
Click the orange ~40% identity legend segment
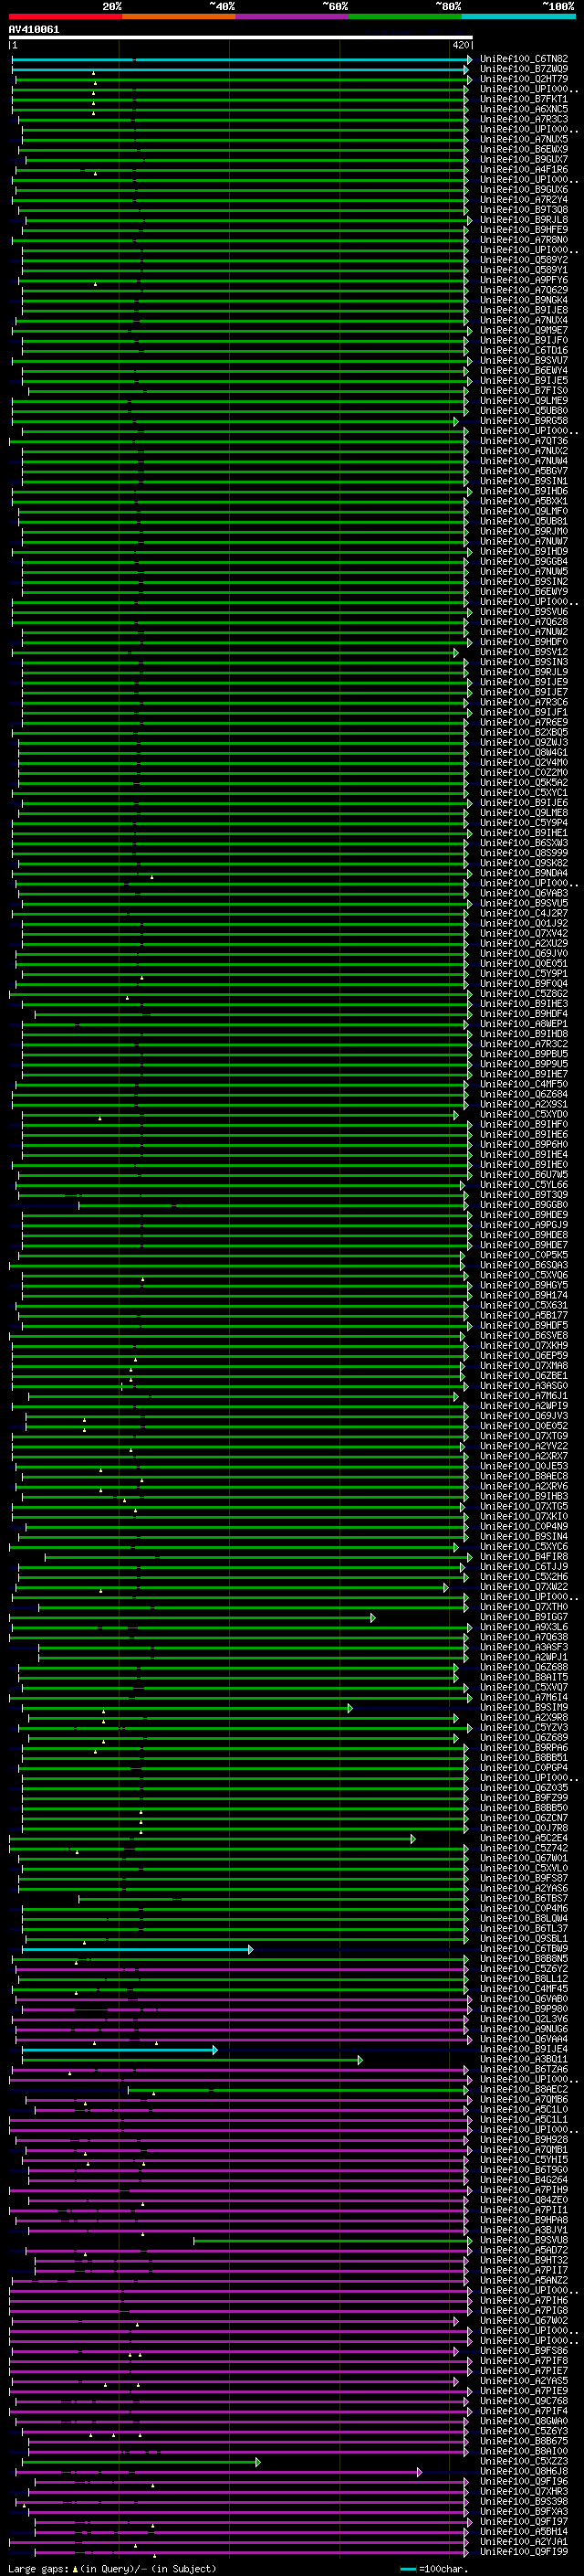point(179,17)
